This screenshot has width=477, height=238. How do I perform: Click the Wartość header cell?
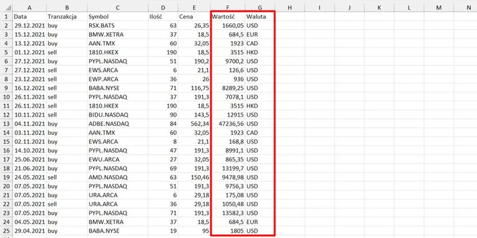(x=228, y=17)
